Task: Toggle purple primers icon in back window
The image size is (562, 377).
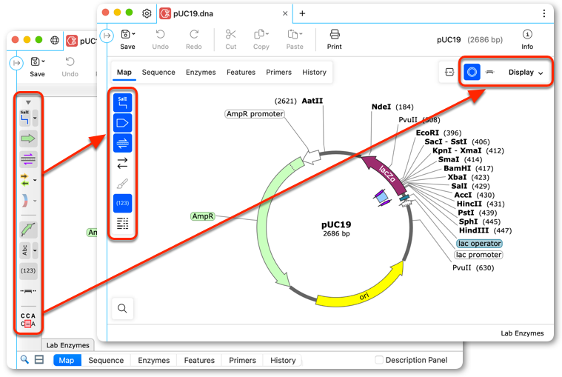Action: pos(28,159)
